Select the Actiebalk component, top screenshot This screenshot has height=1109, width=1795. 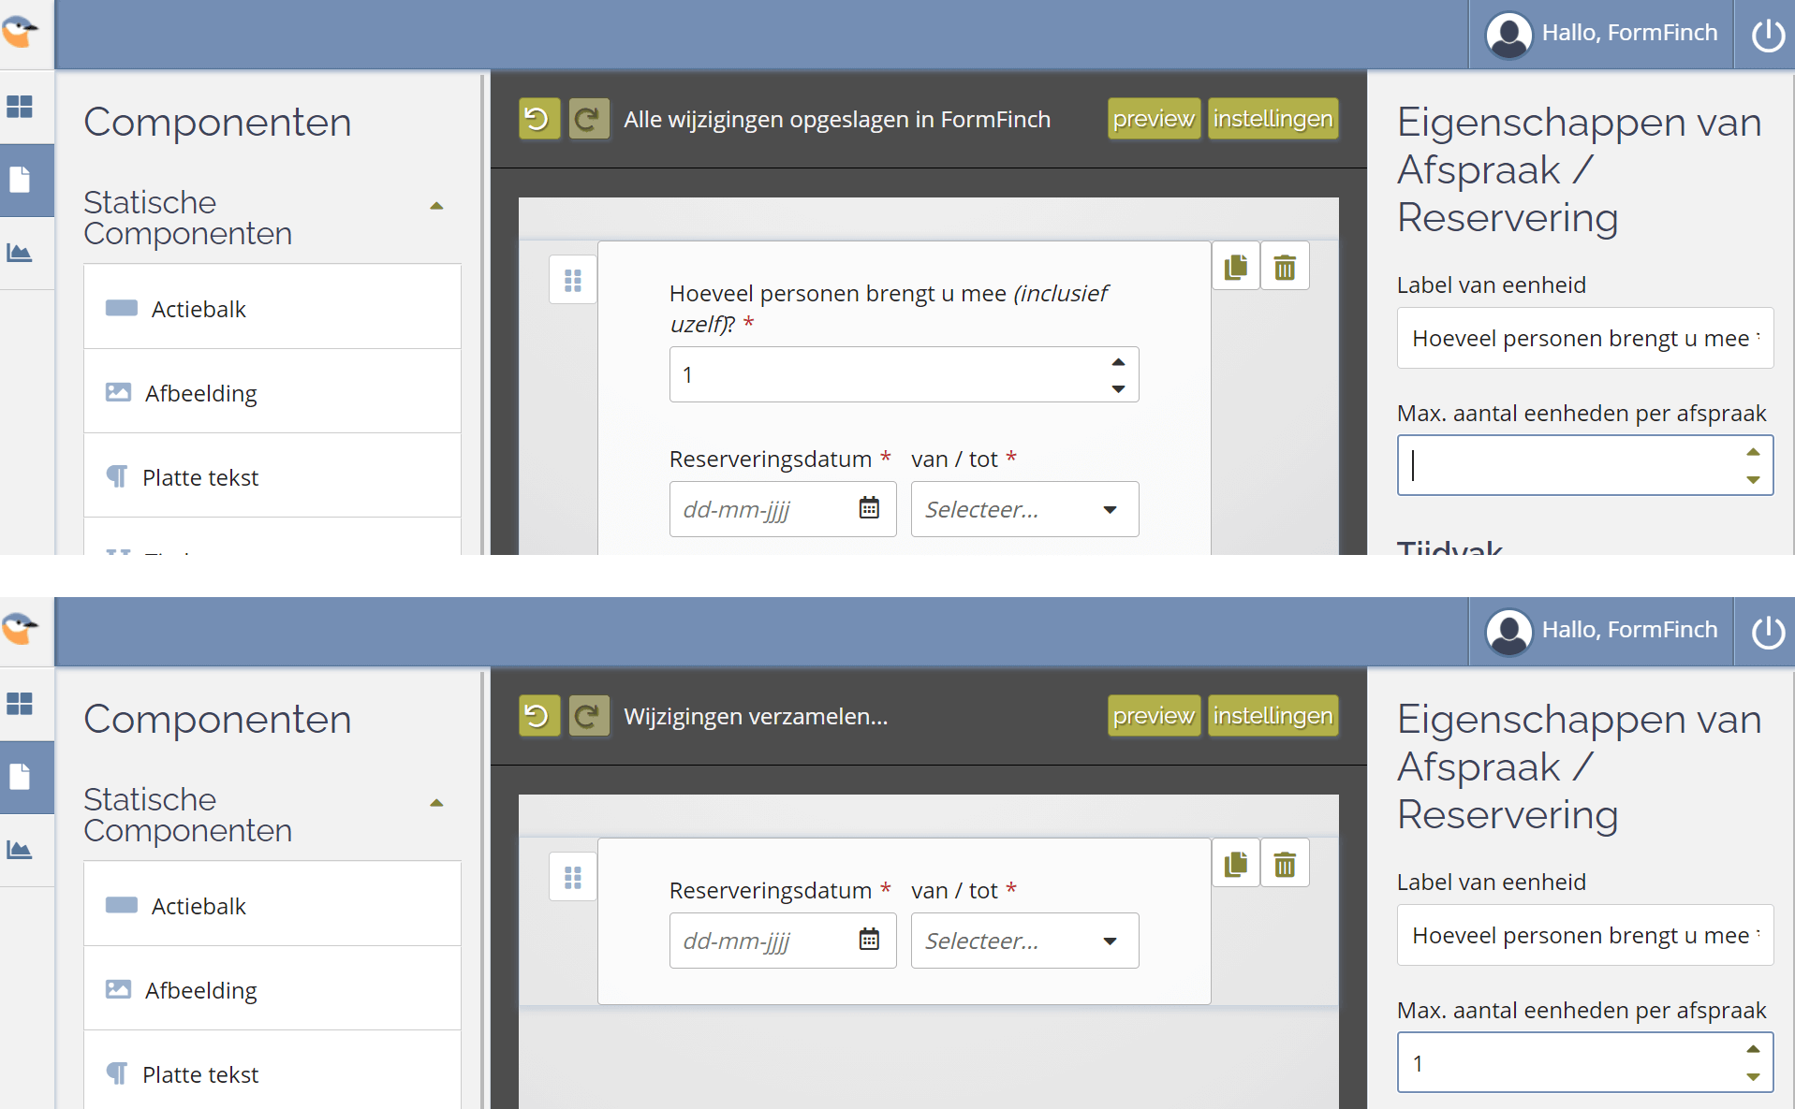(x=272, y=308)
